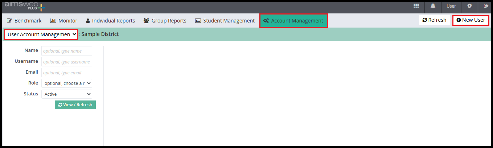Open the settings gear icon
This screenshot has width=493, height=148.
click(469, 6)
